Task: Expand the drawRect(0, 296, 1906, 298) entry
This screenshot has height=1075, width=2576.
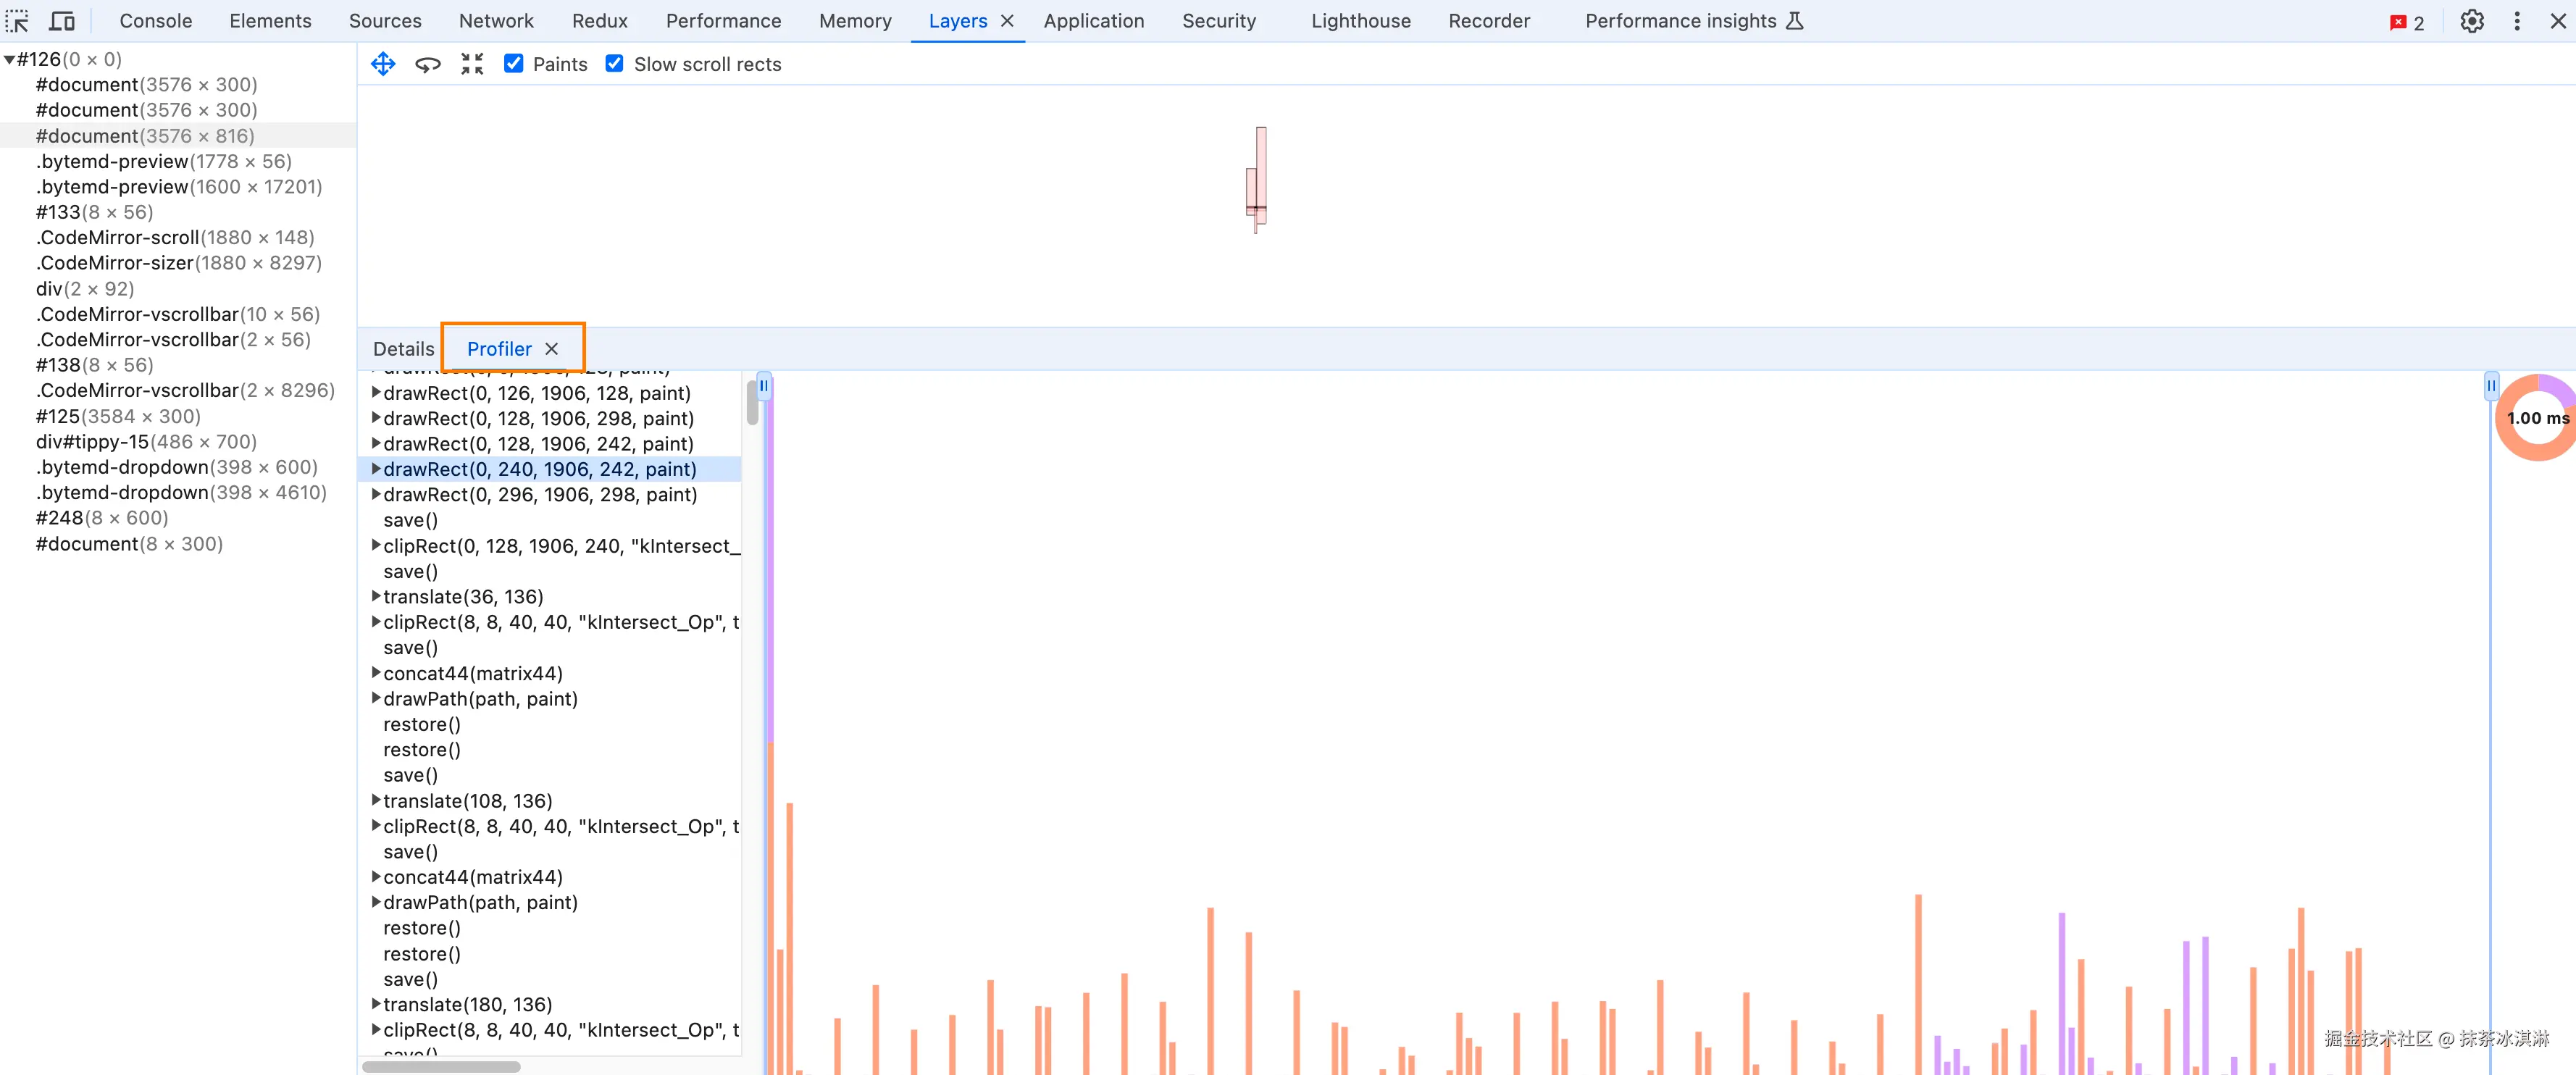Action: pos(376,494)
